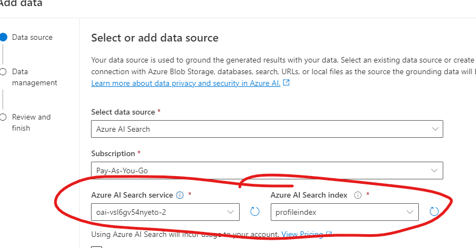Go to the Data source step
Screen dimensions: 476x248
(32, 37)
